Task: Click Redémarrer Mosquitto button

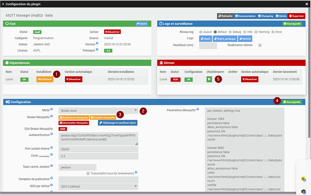Action: (x=74, y=118)
